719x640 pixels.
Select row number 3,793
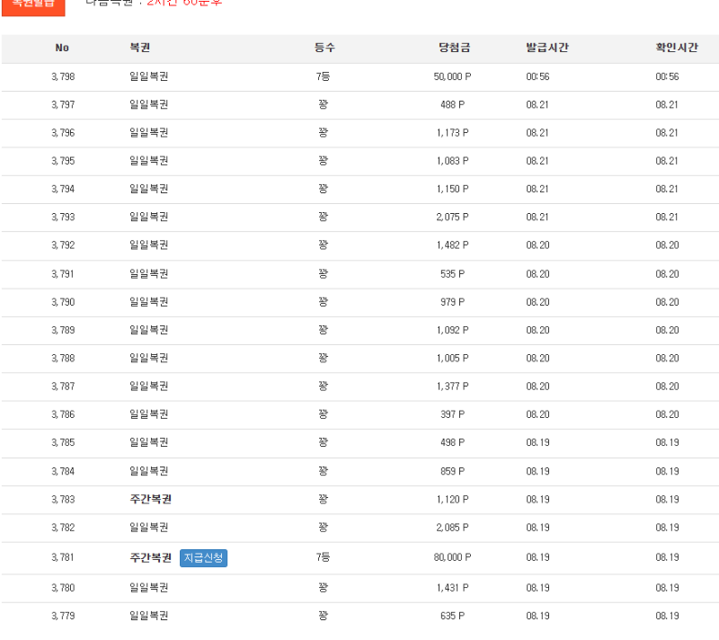[x=63, y=217]
